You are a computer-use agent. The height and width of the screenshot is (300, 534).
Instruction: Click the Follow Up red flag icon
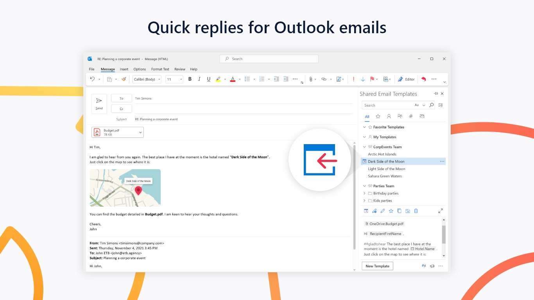coord(372,79)
